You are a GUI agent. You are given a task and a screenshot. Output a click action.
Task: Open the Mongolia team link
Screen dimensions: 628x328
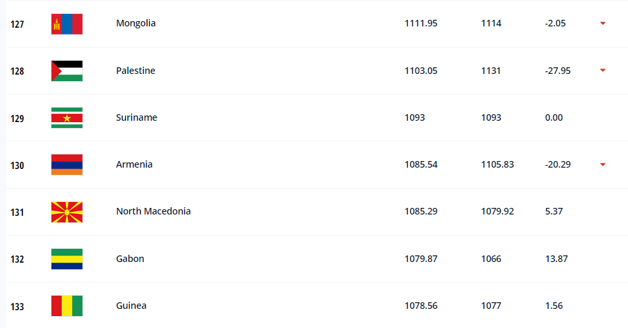pos(136,23)
